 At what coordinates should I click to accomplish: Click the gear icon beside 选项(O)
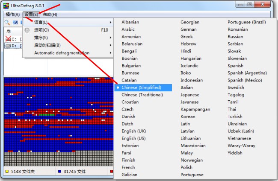(x=27, y=30)
